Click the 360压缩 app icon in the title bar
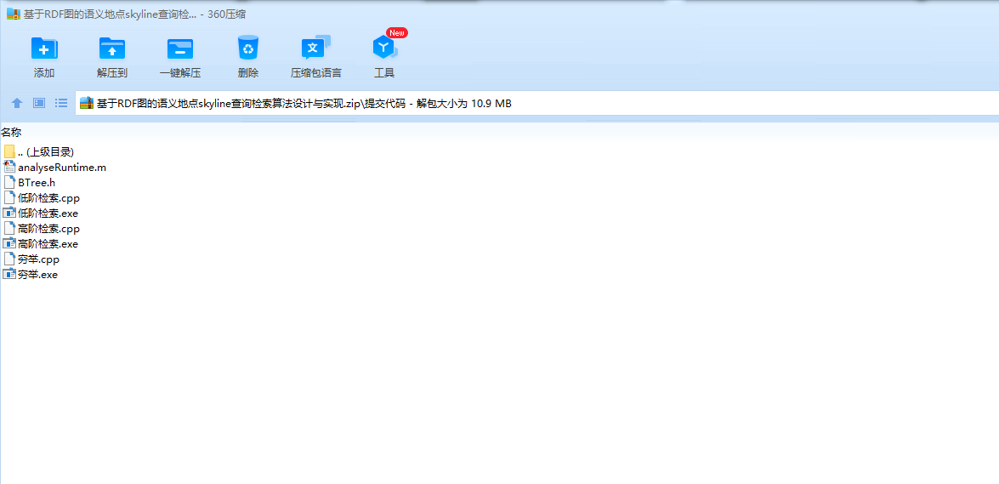999x484 pixels. [13, 14]
